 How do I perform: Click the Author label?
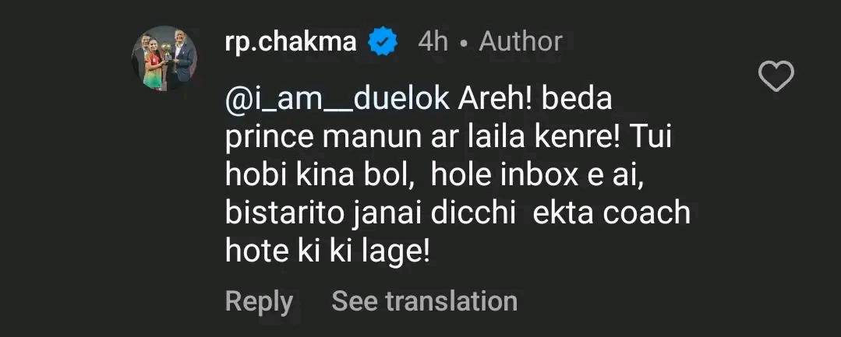(x=521, y=41)
